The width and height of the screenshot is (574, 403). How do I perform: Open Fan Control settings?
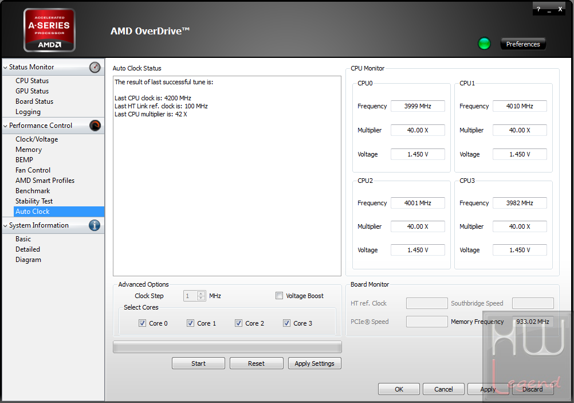33,170
